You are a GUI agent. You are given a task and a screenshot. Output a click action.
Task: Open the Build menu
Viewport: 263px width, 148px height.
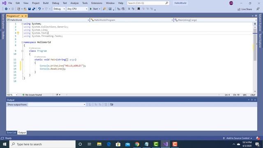point(46,3)
